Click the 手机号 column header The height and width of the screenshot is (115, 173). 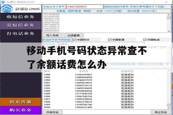click(x=84, y=71)
